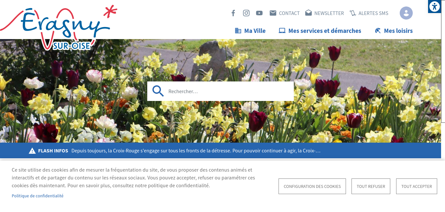445x212 pixels.
Task: Expand Mes services et démarches menu
Action: tap(320, 31)
